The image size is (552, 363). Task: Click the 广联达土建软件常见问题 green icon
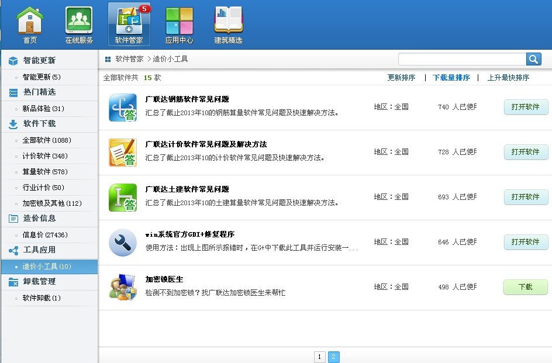123,198
